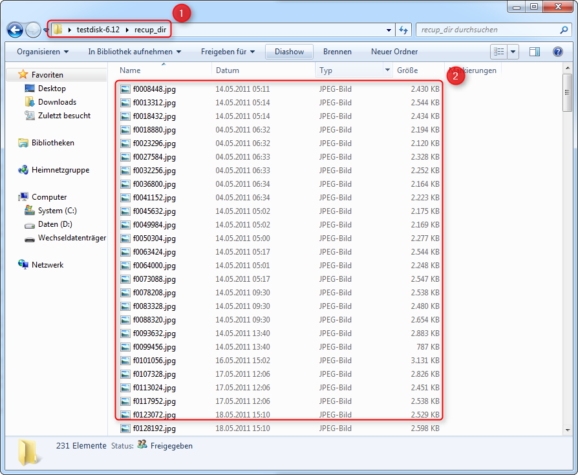This screenshot has width=578, height=475.
Task: Click the Diashow button
Action: 289,52
